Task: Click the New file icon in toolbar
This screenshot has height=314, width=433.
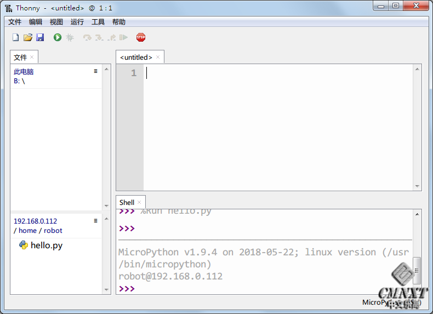Action: pos(15,37)
